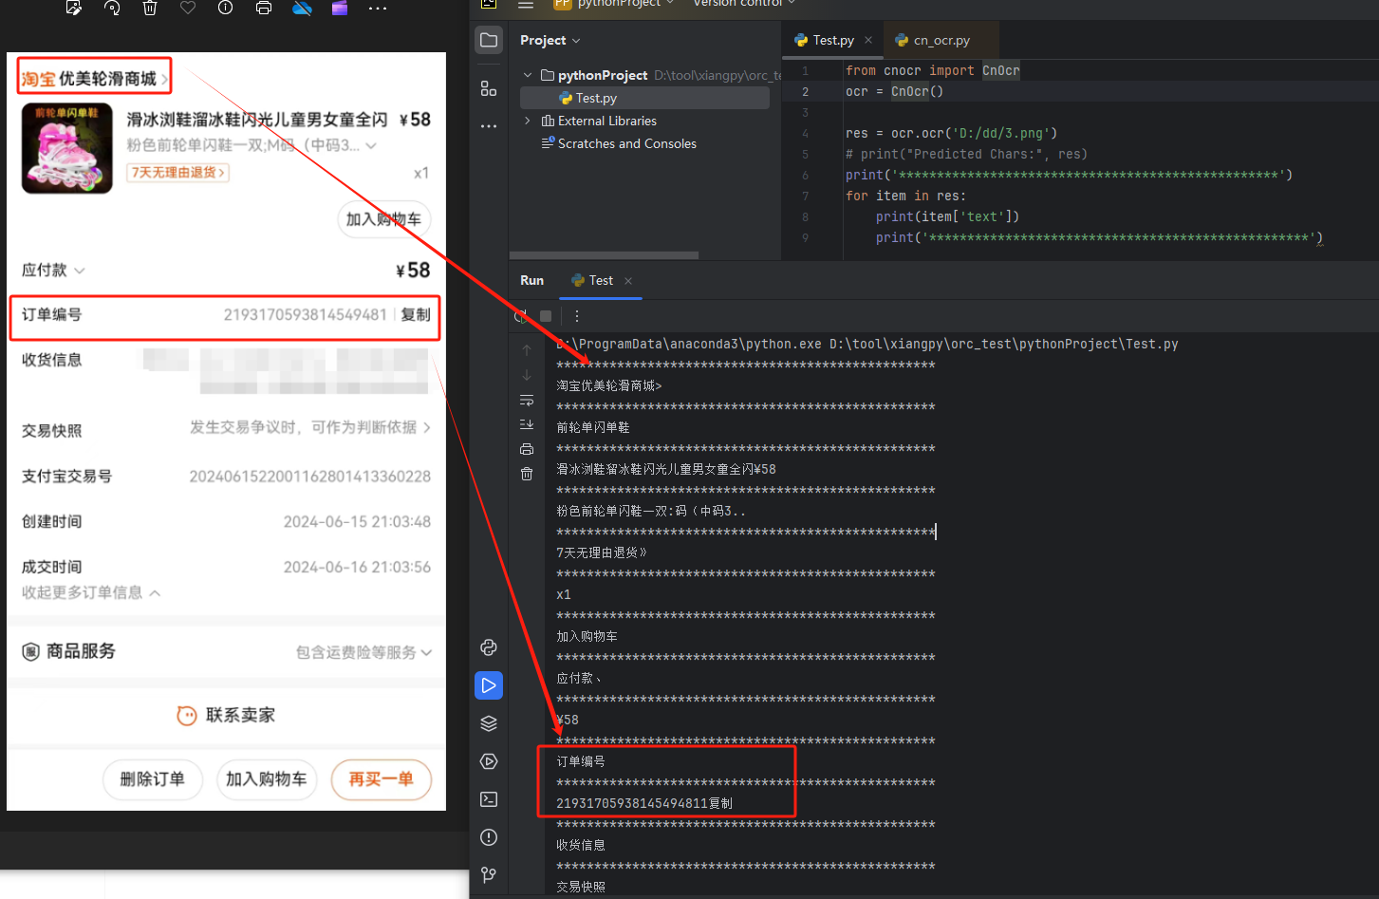Open the photo file info icon
The width and height of the screenshot is (1379, 899).
click(x=226, y=8)
